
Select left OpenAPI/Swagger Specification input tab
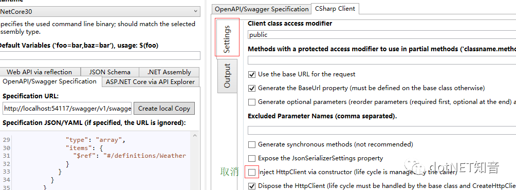pos(50,81)
